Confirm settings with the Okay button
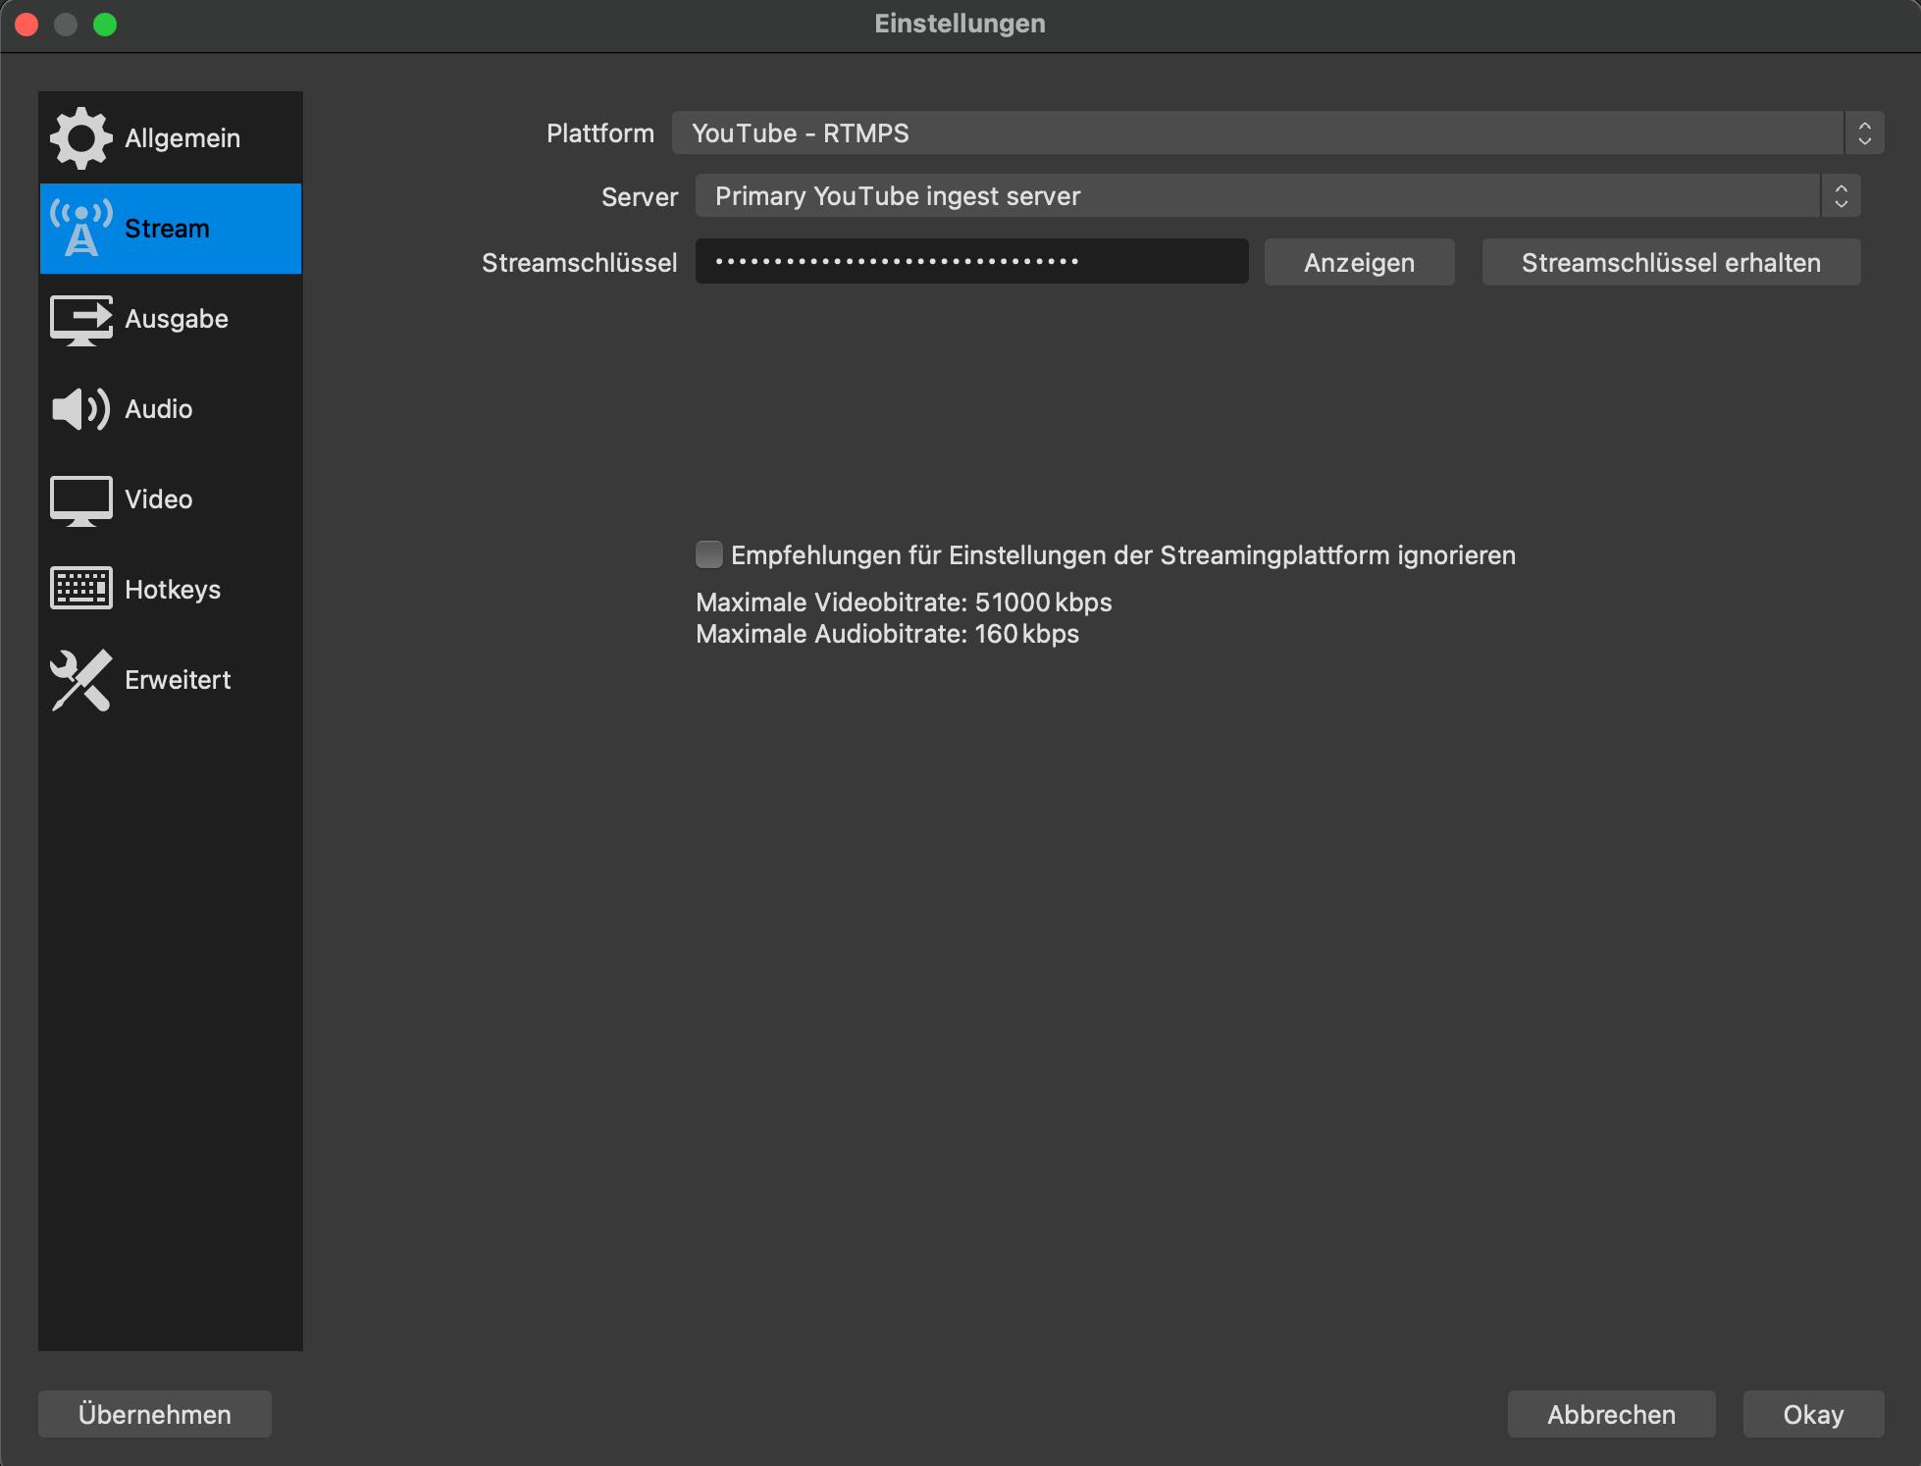Viewport: 1921px width, 1466px height. [x=1812, y=1414]
